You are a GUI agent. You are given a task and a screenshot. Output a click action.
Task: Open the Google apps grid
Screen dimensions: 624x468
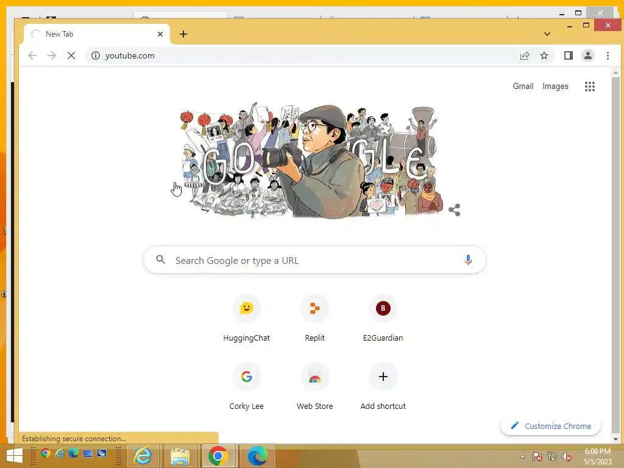(x=590, y=87)
